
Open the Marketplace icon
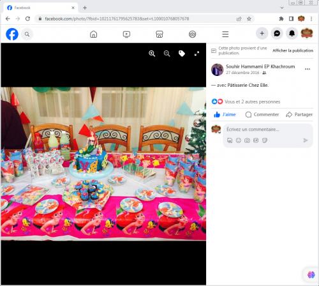pyautogui.click(x=159, y=34)
